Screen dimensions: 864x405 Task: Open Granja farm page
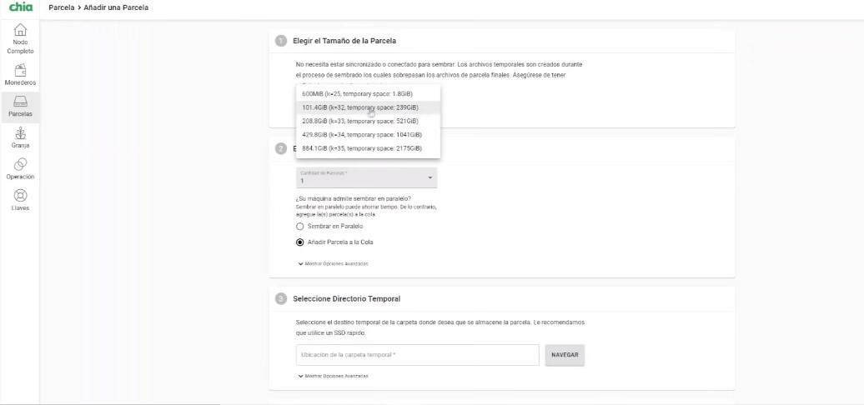20,138
